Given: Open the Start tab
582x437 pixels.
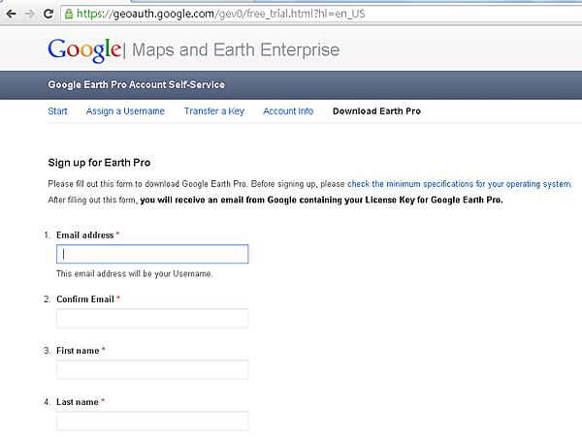Looking at the screenshot, I should [57, 111].
